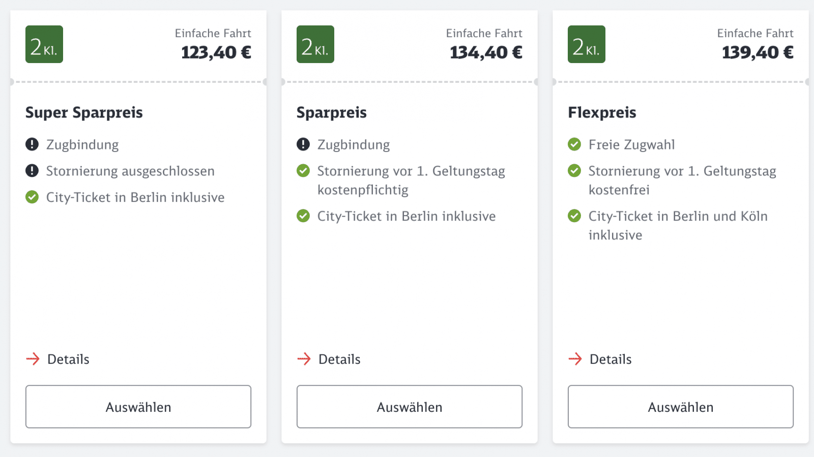Click the Zugbindung warning icon under Super Sparpreis
This screenshot has width=814, height=457.
[x=32, y=144]
